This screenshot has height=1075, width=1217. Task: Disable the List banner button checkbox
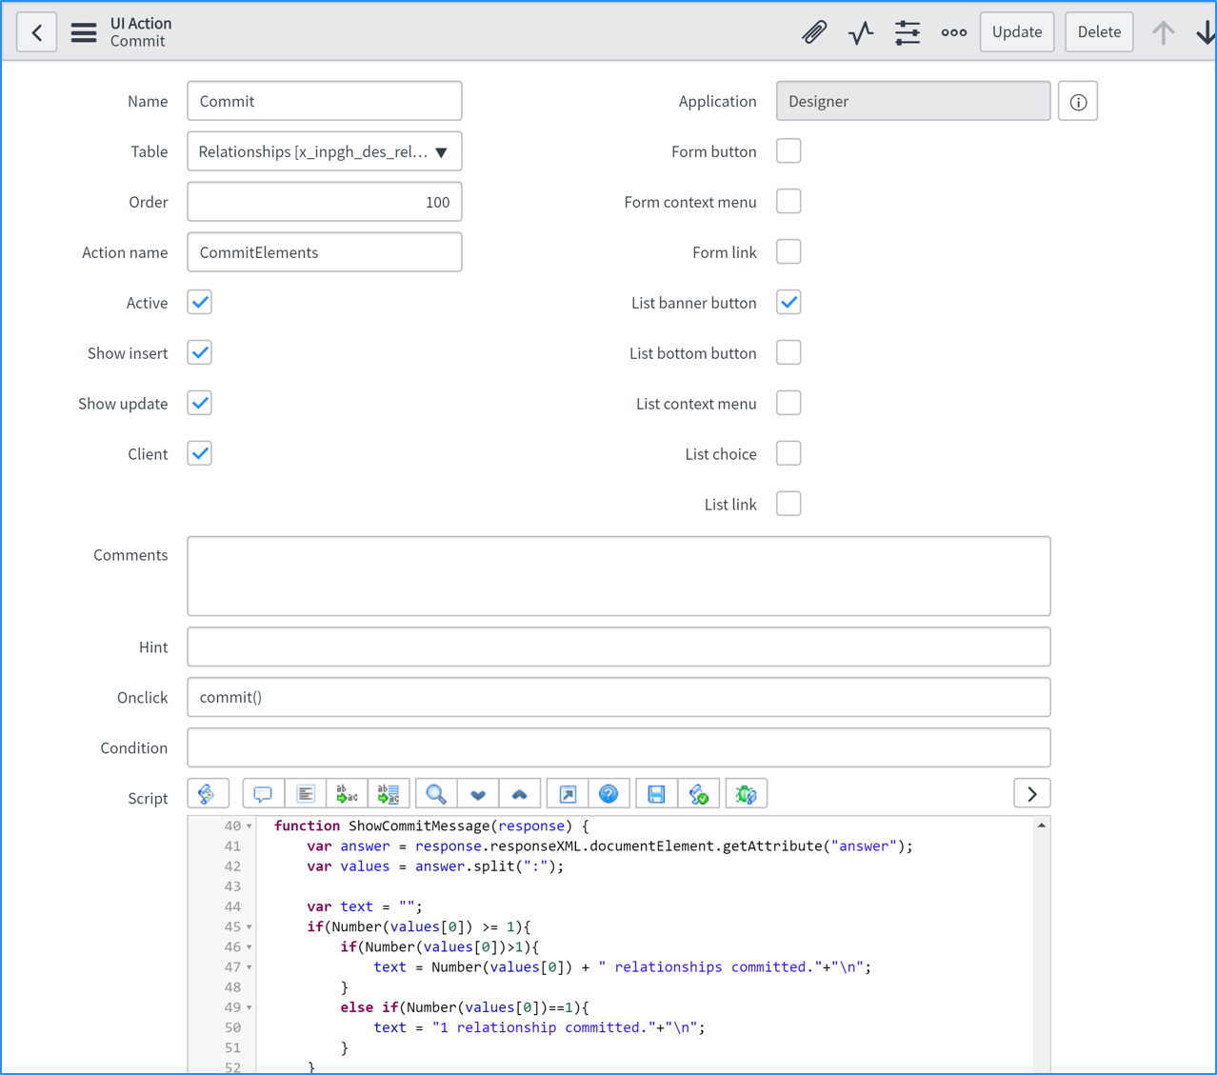pos(788,303)
